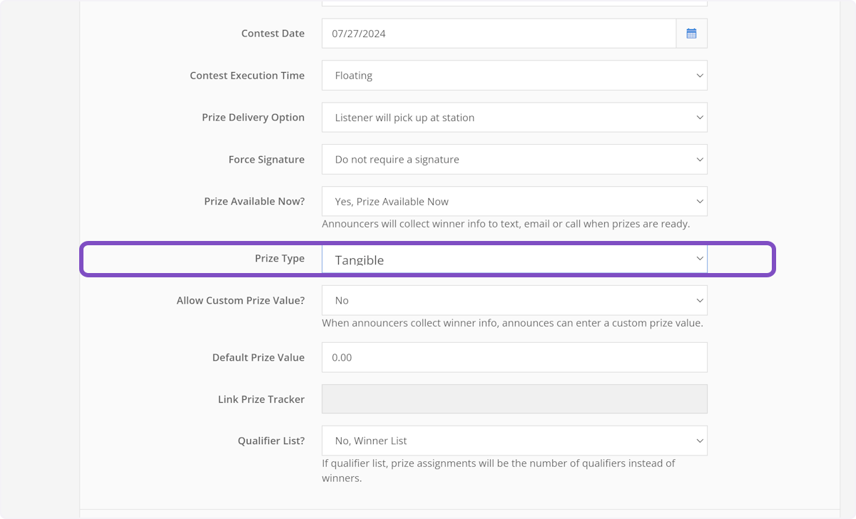Expand the Contest Execution Time dropdown showing Floating
This screenshot has width=856, height=519.
[514, 76]
